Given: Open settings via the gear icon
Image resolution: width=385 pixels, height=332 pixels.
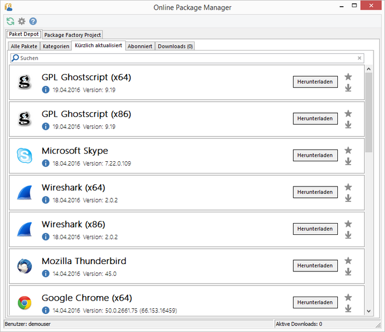Looking at the screenshot, I should 22,21.
